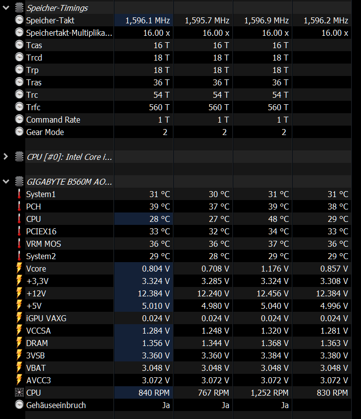Click the lightning bolt icon next to DRAM

coord(19,343)
